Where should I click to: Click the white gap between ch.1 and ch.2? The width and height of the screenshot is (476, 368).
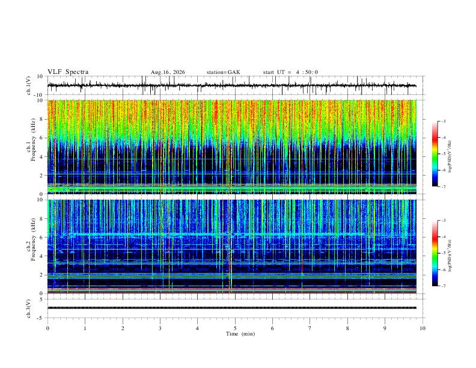click(x=231, y=197)
